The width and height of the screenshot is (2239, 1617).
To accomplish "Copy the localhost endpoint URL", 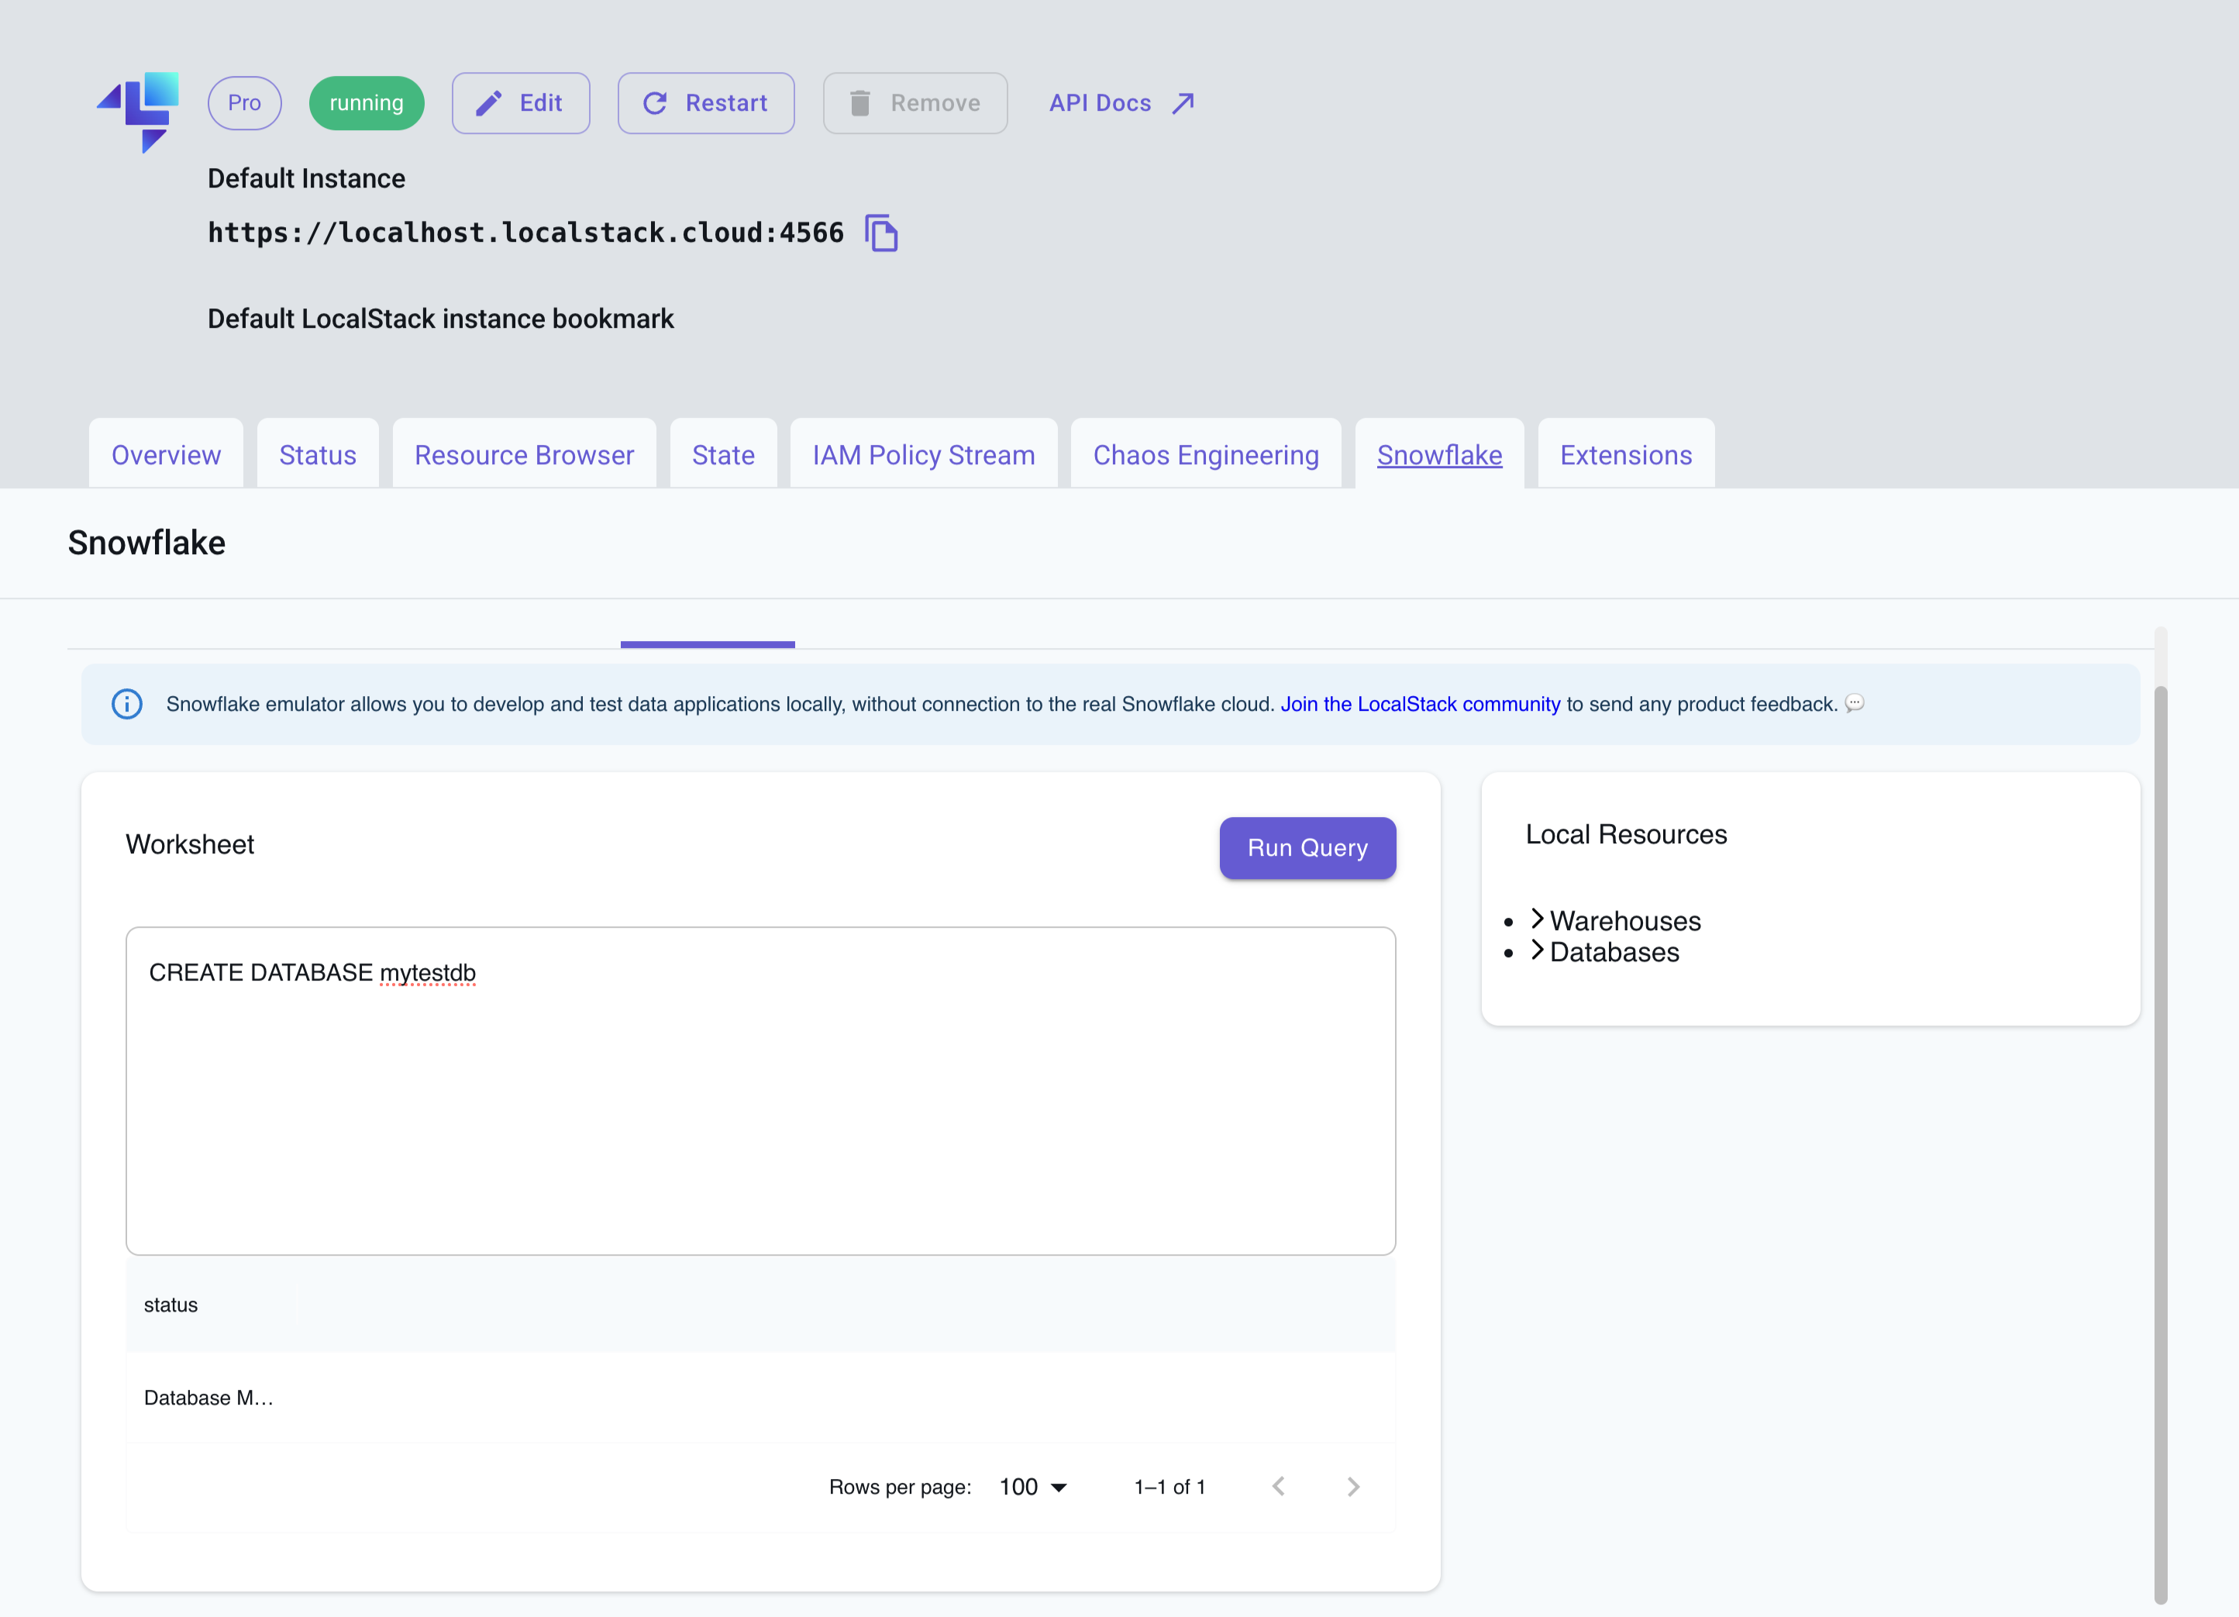I will click(x=880, y=233).
